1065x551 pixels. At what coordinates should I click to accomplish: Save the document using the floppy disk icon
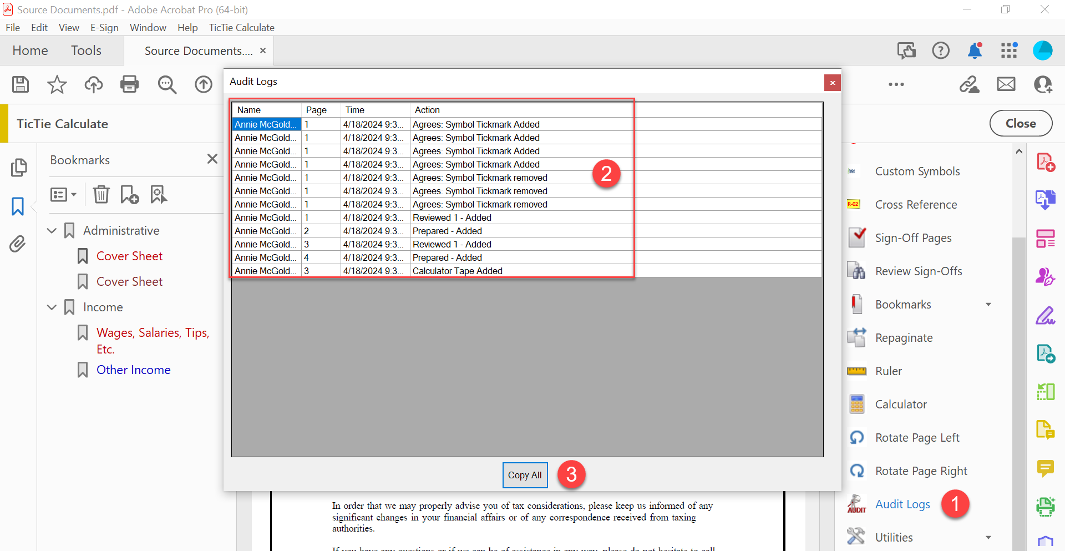click(20, 84)
